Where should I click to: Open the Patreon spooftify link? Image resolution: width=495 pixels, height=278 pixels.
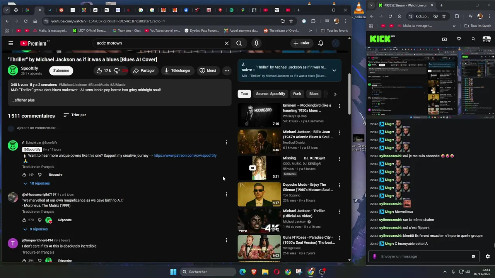[x=185, y=156]
